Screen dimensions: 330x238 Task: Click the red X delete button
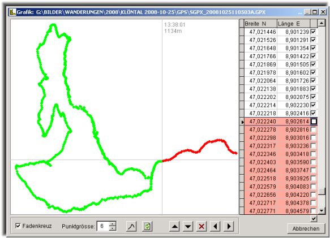coord(202,226)
